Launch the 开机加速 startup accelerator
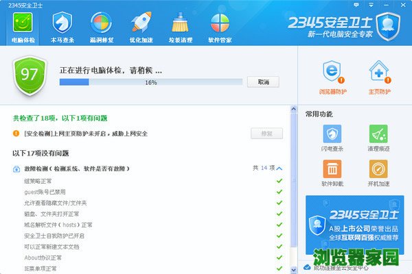The image size is (412, 274). pos(378,173)
